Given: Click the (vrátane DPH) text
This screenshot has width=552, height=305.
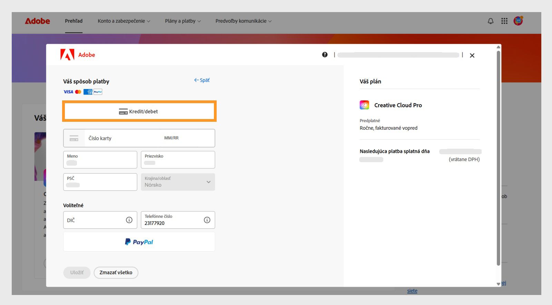Looking at the screenshot, I should tap(464, 159).
